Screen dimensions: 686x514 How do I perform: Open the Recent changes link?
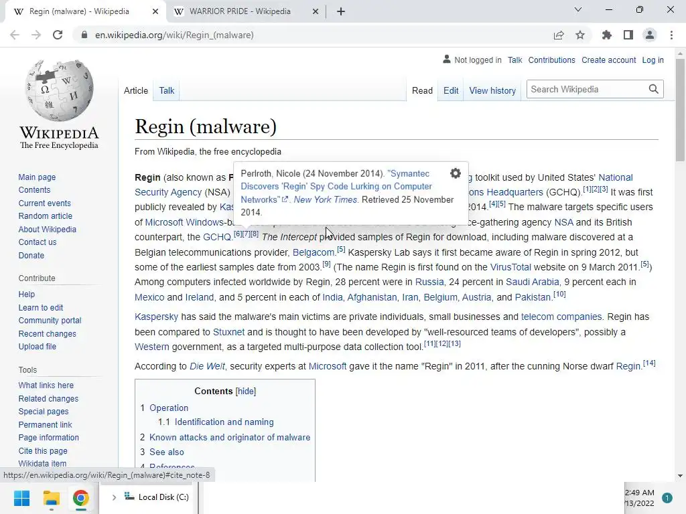(48, 333)
